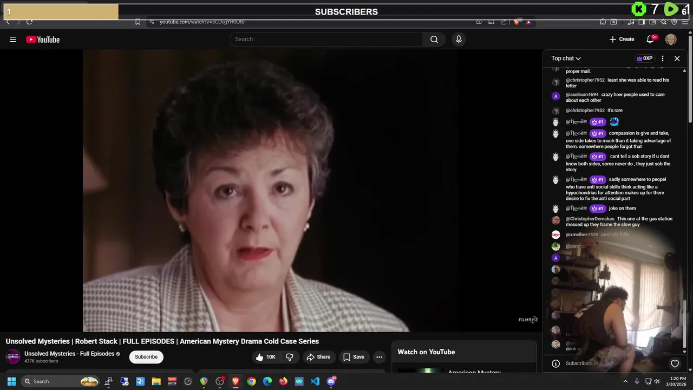The height and width of the screenshot is (390, 693).
Task: Open more actions ellipsis under video
Action: [379, 357]
